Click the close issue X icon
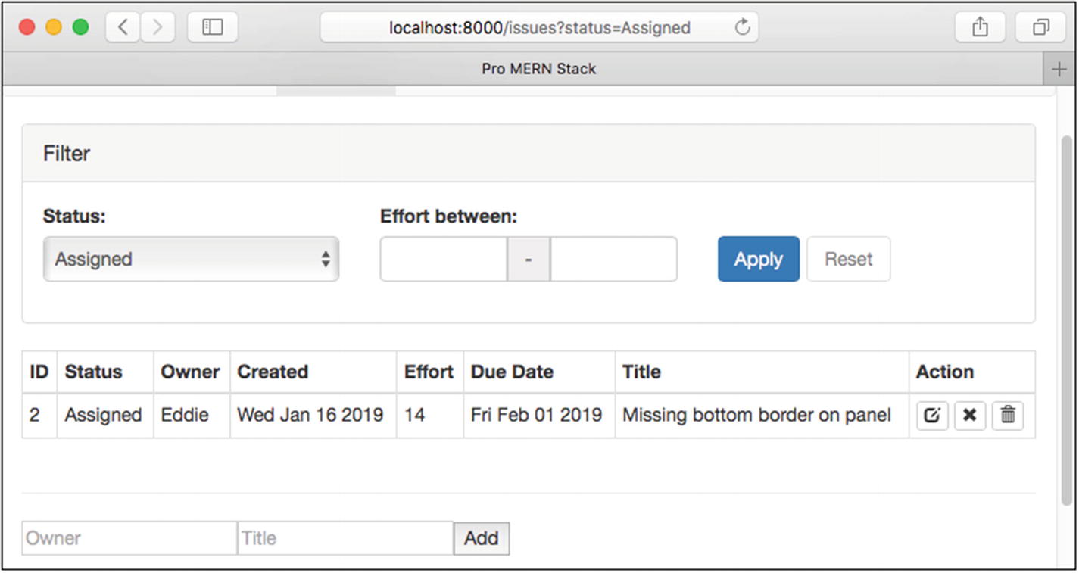1079x573 pixels. (x=969, y=416)
